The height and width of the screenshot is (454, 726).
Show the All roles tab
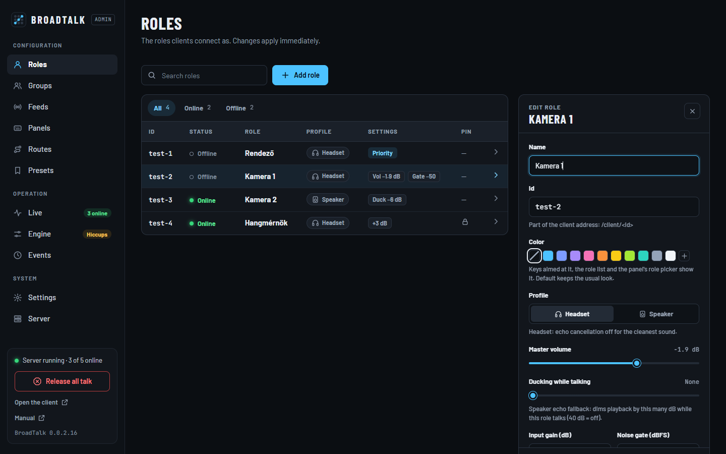pos(161,108)
